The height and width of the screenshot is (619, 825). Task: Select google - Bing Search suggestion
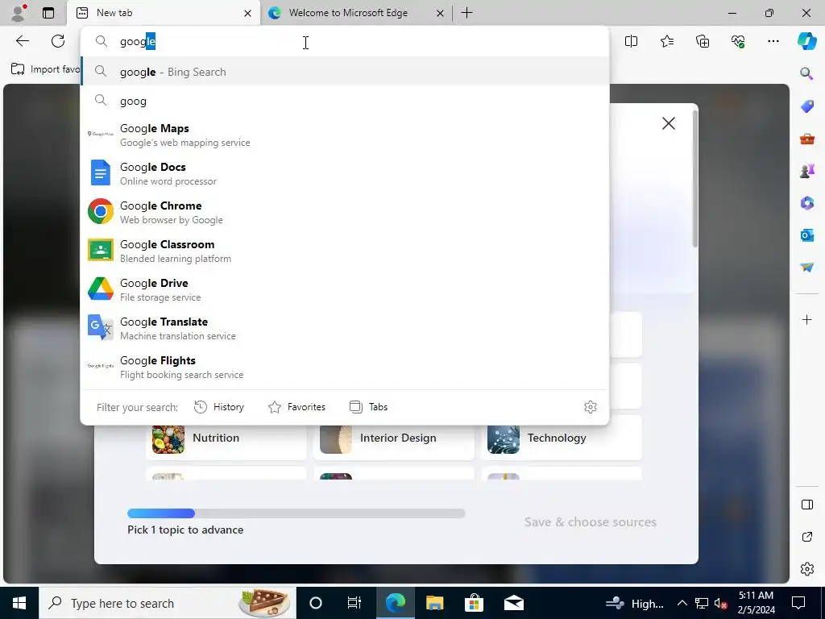coord(345,72)
